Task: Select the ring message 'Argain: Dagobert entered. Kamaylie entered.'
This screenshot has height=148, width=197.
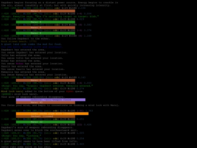Action: click(47, 86)
